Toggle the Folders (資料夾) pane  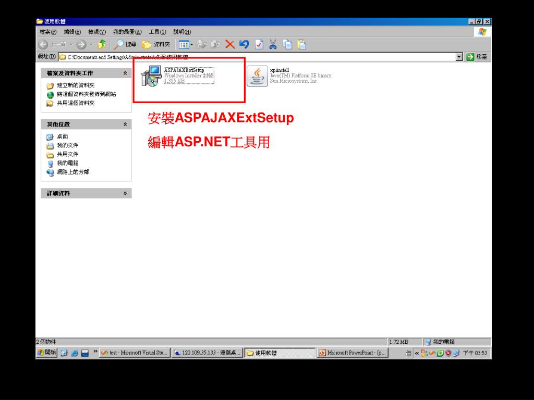pyautogui.click(x=156, y=44)
